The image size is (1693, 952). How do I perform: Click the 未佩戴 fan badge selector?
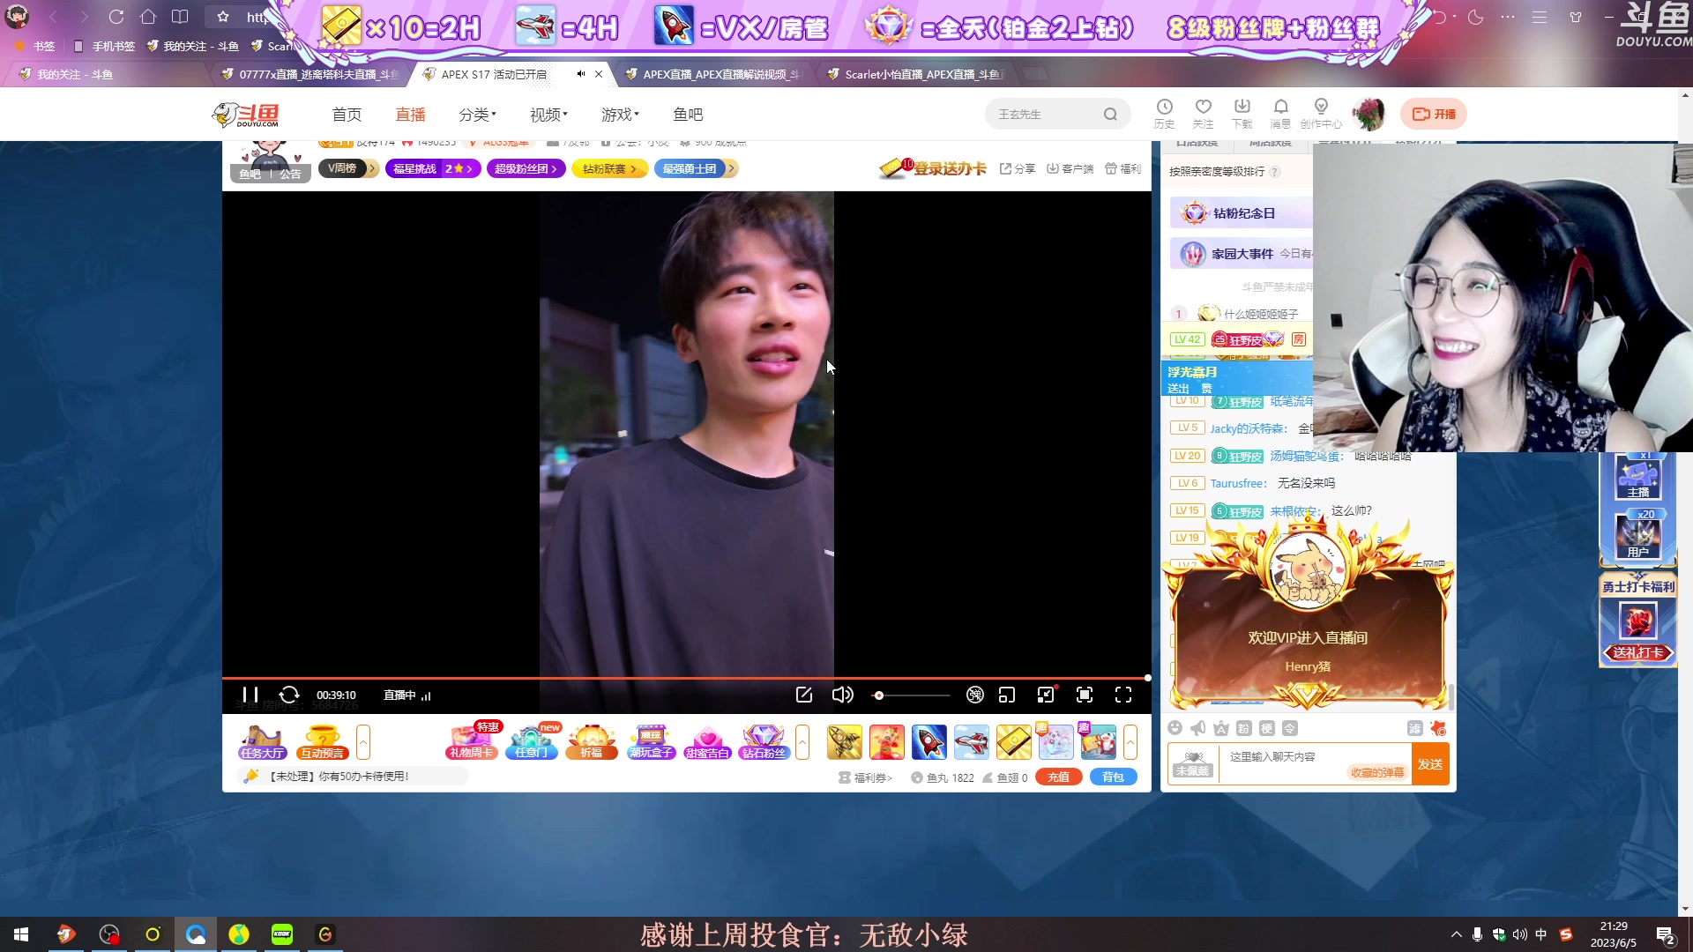pos(1192,764)
